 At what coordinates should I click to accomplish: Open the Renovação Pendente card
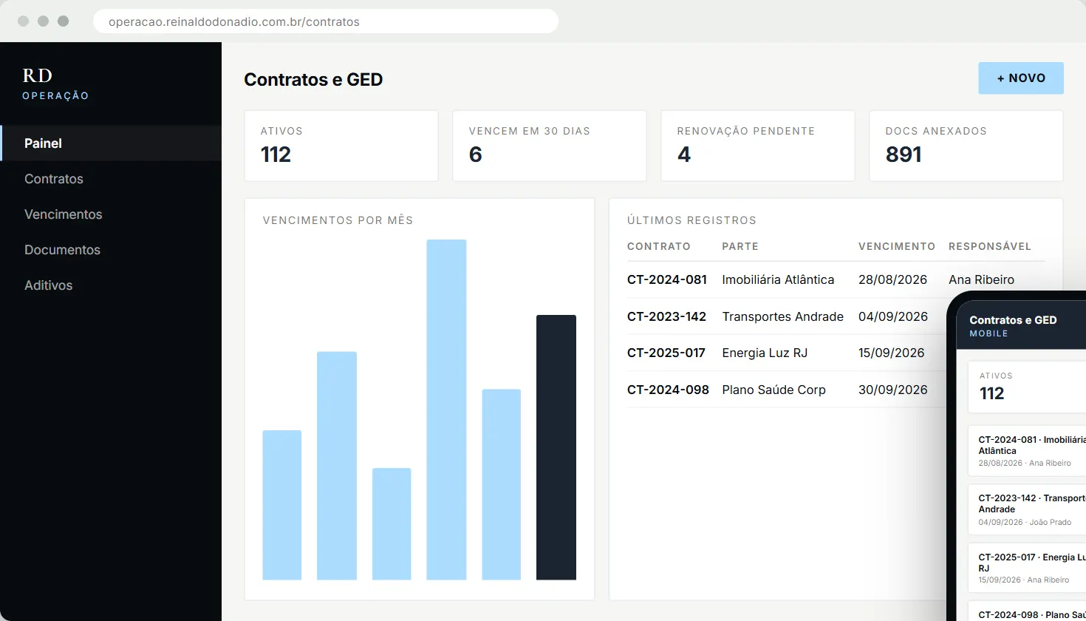pyautogui.click(x=758, y=146)
